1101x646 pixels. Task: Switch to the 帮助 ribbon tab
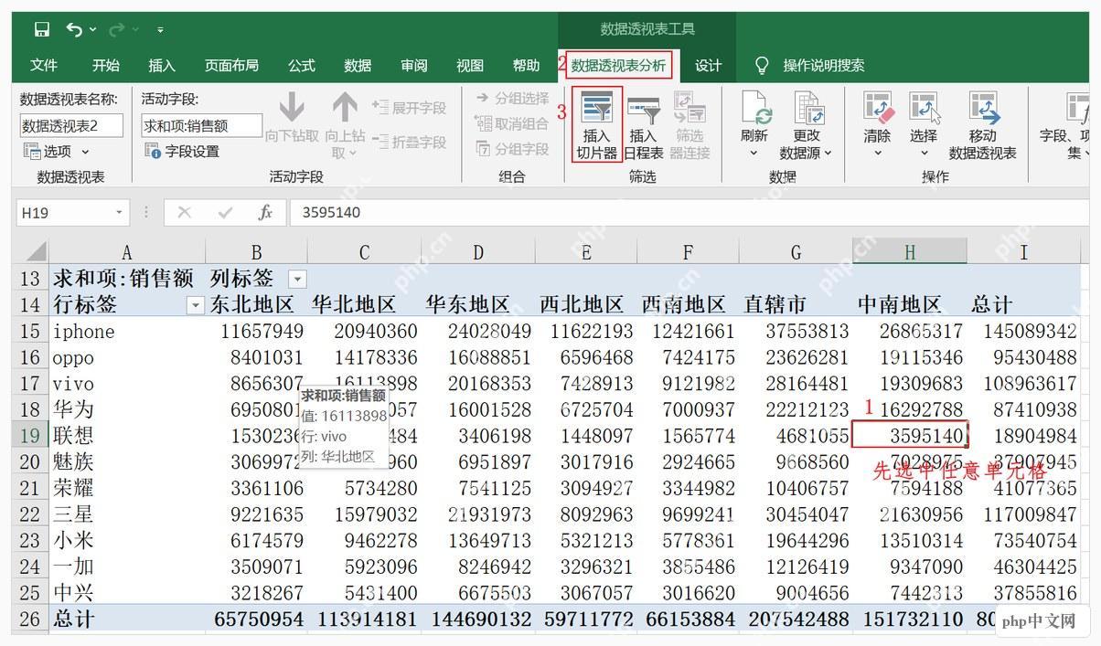tap(526, 66)
